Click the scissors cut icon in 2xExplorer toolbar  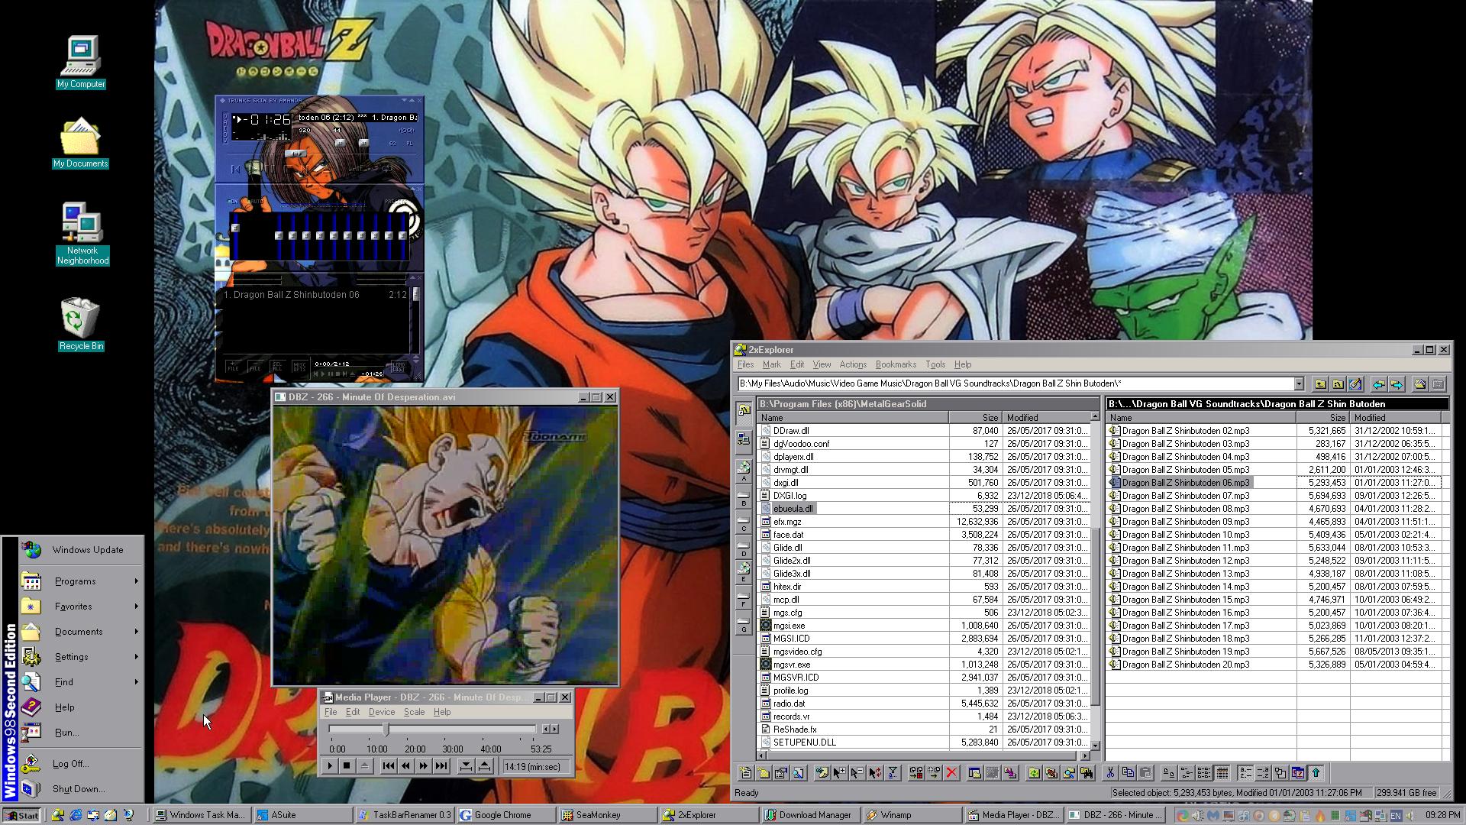(x=1110, y=773)
